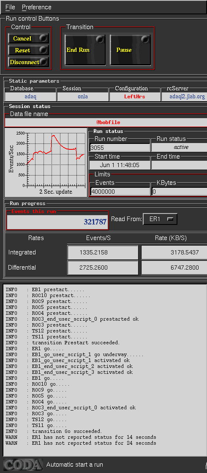Click the indicator light on Cancel button
Viewport: 207px width, 473px height.
point(44,38)
